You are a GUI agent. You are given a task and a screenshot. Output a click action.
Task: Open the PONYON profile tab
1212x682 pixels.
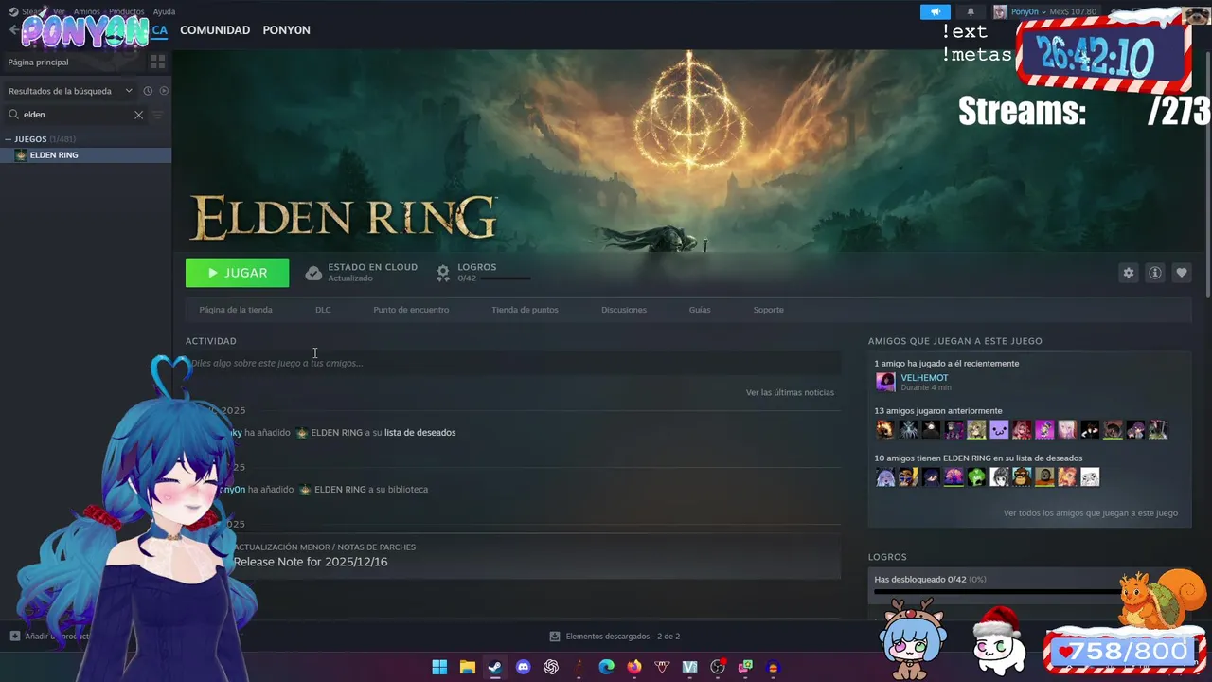[x=286, y=30]
